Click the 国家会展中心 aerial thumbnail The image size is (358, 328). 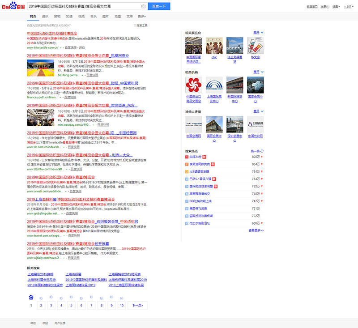pyautogui.click(x=255, y=85)
